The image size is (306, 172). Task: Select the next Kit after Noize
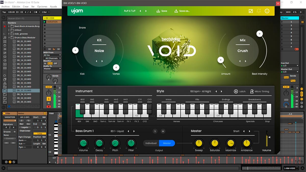click(x=102, y=61)
